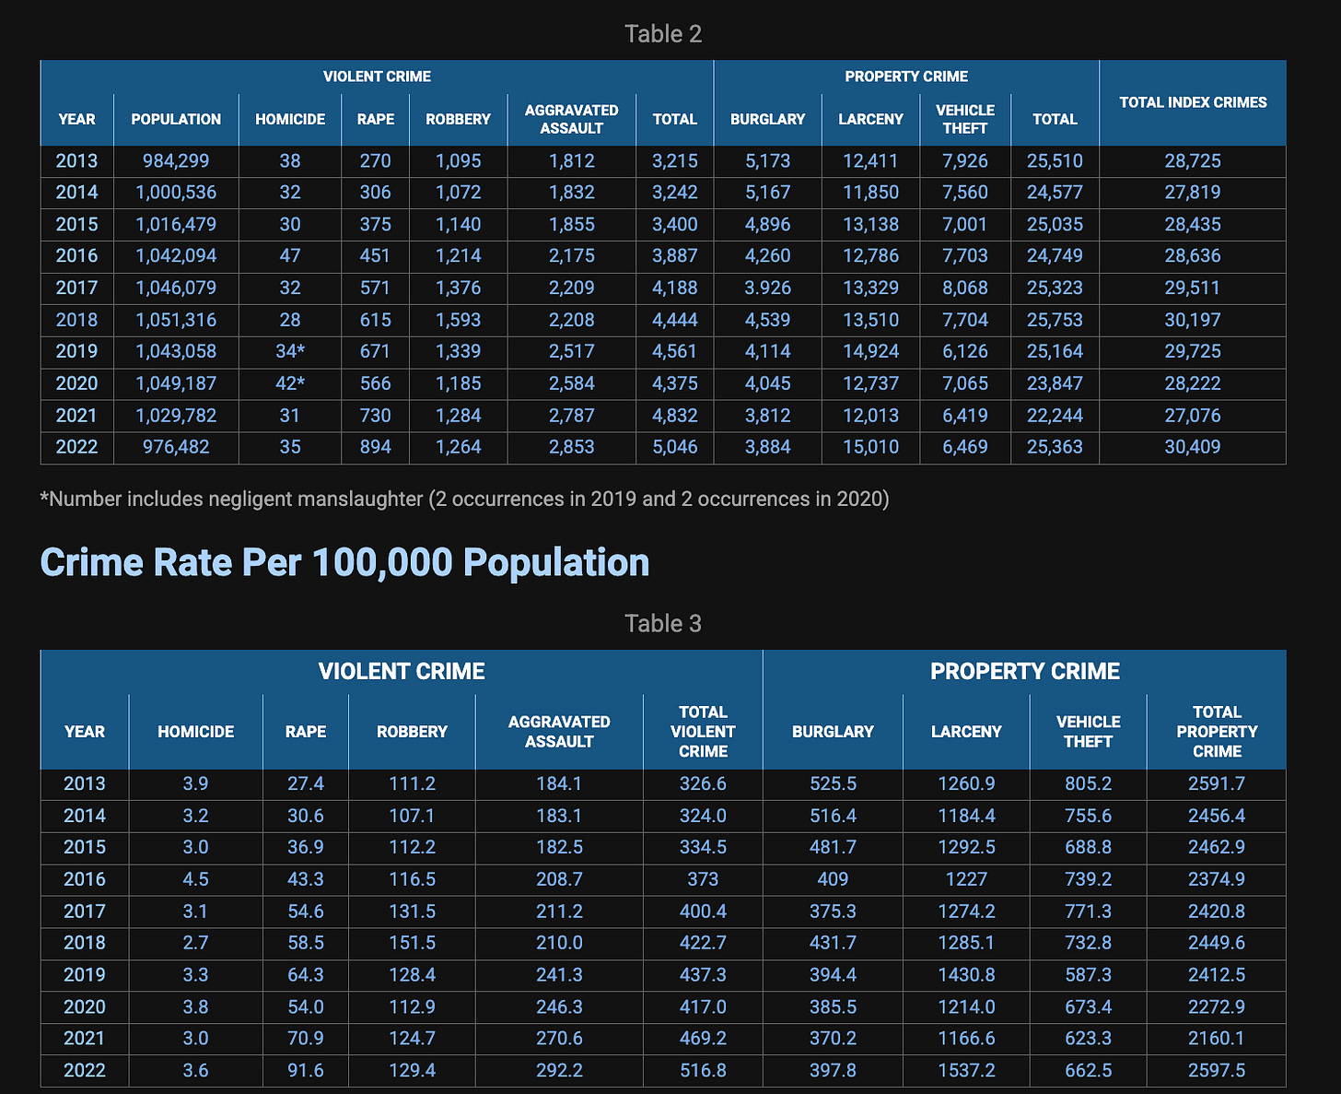1341x1094 pixels.
Task: Click the "TOTAL PROPERTY CRIME" column header
Action: (1217, 732)
